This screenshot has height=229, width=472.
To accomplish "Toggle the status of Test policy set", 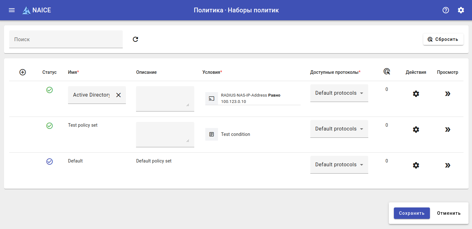I will click(50, 126).
